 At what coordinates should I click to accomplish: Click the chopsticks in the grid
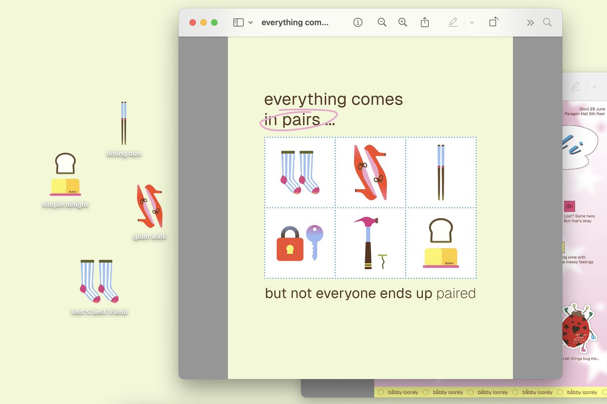pos(441,172)
